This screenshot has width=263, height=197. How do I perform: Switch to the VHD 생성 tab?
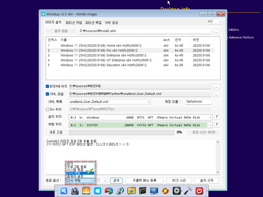(111, 23)
